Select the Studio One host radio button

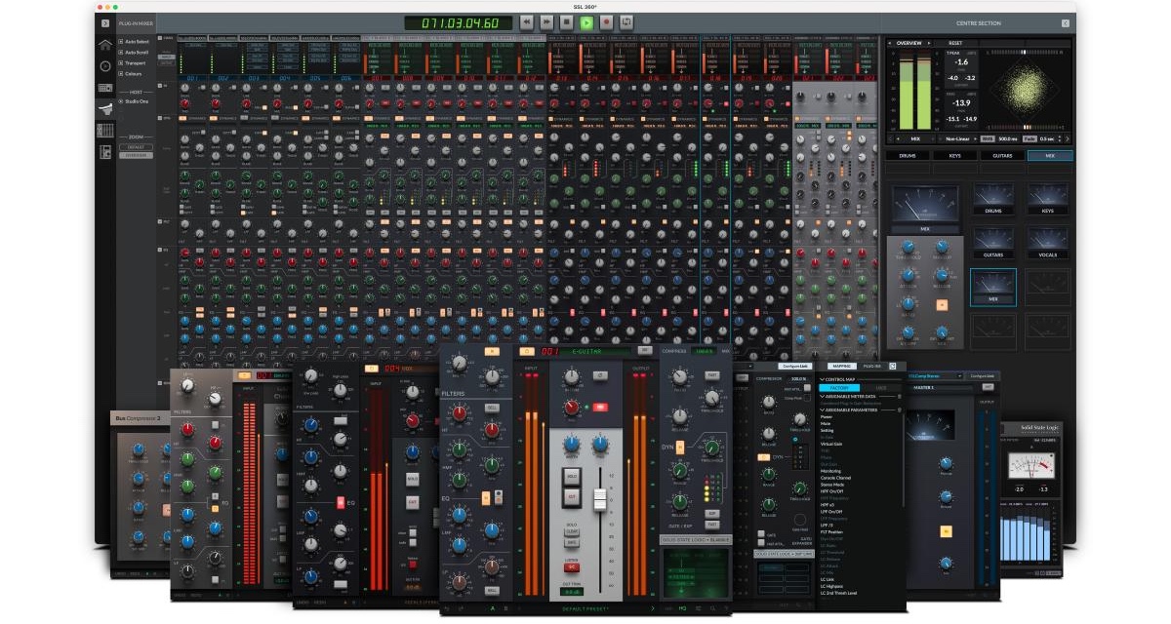tap(121, 101)
